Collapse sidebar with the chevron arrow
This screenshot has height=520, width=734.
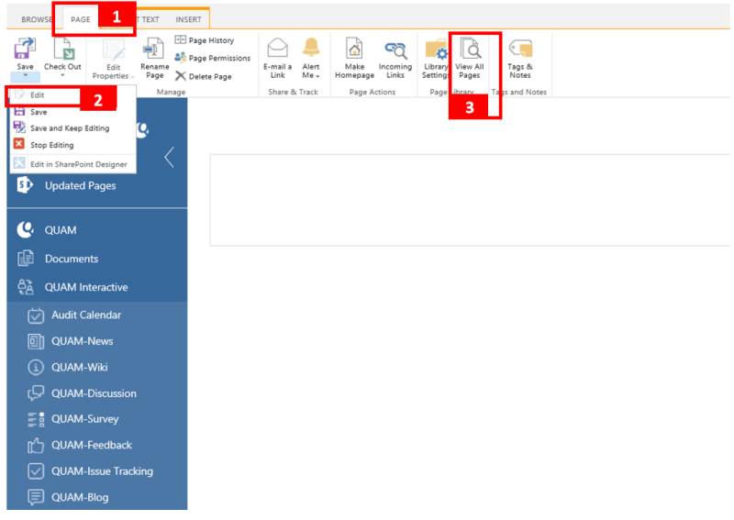coord(169,158)
